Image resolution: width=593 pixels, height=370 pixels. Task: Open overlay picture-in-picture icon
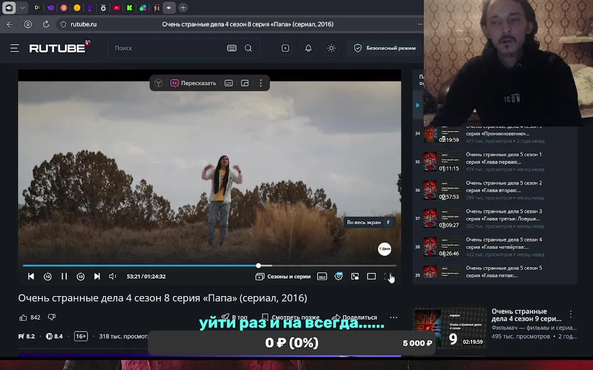tap(245, 83)
